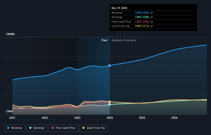
Task: Click the teal Earnings data point marker
Action: 109,105
